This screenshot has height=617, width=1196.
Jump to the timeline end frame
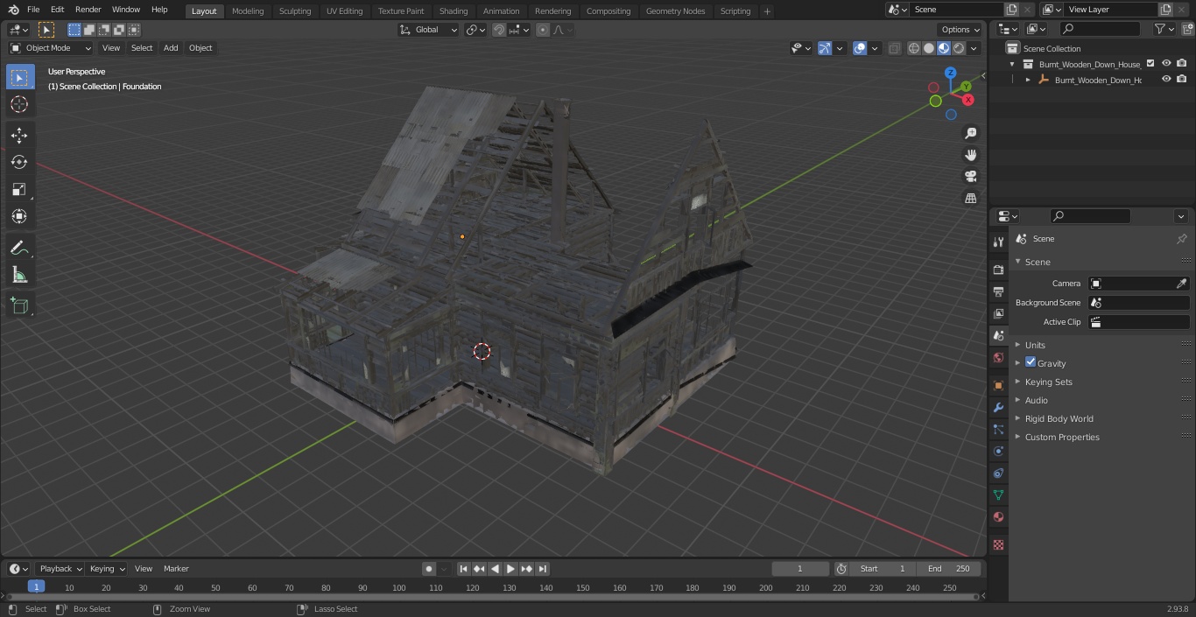[x=542, y=569]
